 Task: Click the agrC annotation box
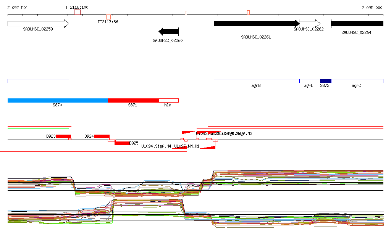357,81
